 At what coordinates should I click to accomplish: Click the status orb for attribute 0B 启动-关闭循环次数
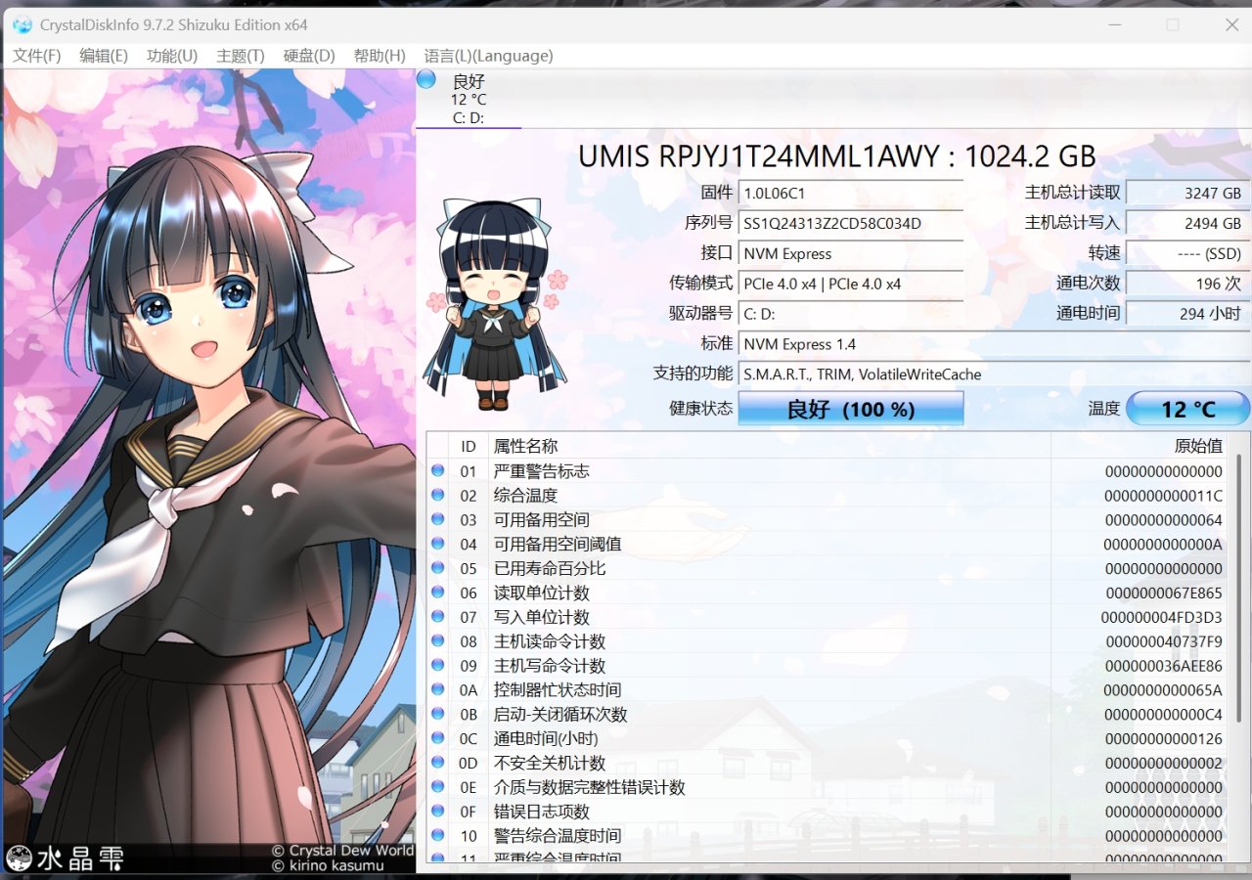pos(437,714)
